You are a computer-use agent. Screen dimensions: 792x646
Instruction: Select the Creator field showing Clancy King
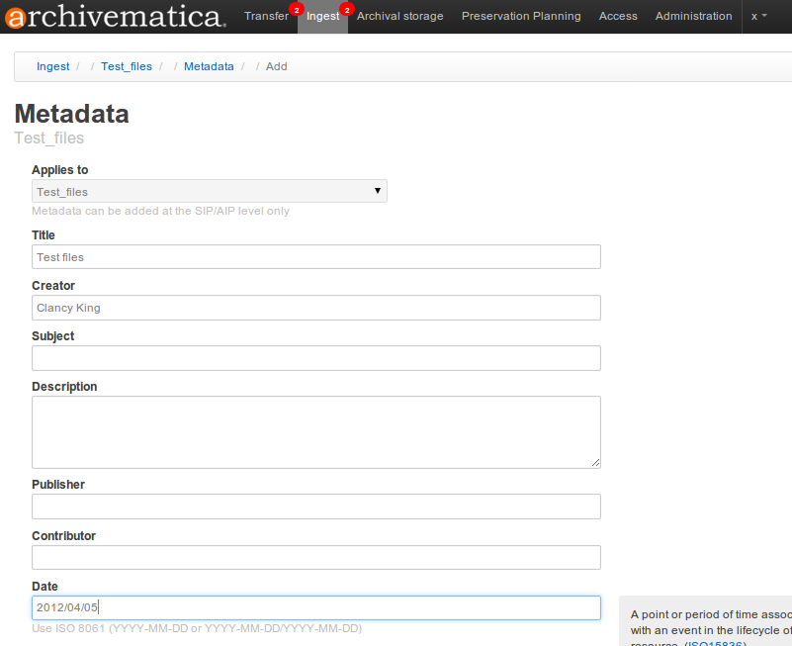(315, 308)
